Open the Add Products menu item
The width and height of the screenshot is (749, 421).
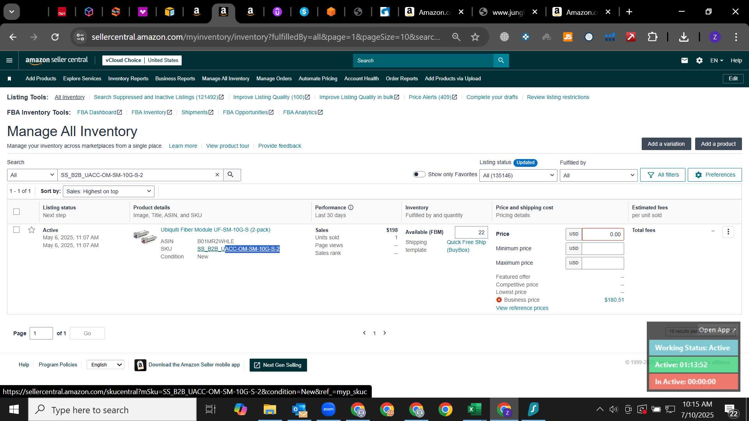41,79
